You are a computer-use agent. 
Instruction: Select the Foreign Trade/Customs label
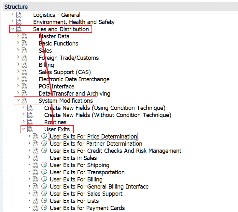69,58
